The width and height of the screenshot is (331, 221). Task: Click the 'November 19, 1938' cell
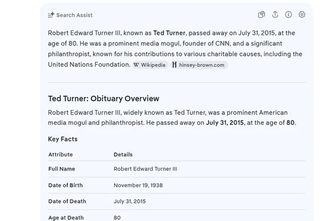138,185
